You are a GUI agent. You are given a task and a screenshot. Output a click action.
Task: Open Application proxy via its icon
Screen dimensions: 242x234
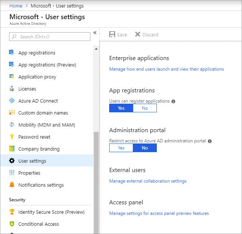click(12, 77)
